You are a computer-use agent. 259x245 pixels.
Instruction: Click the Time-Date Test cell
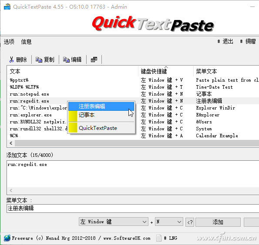(x=214, y=87)
